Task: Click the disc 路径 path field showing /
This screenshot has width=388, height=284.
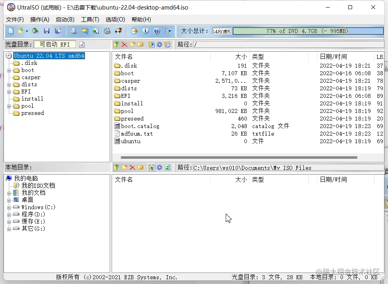Action: coord(288,45)
